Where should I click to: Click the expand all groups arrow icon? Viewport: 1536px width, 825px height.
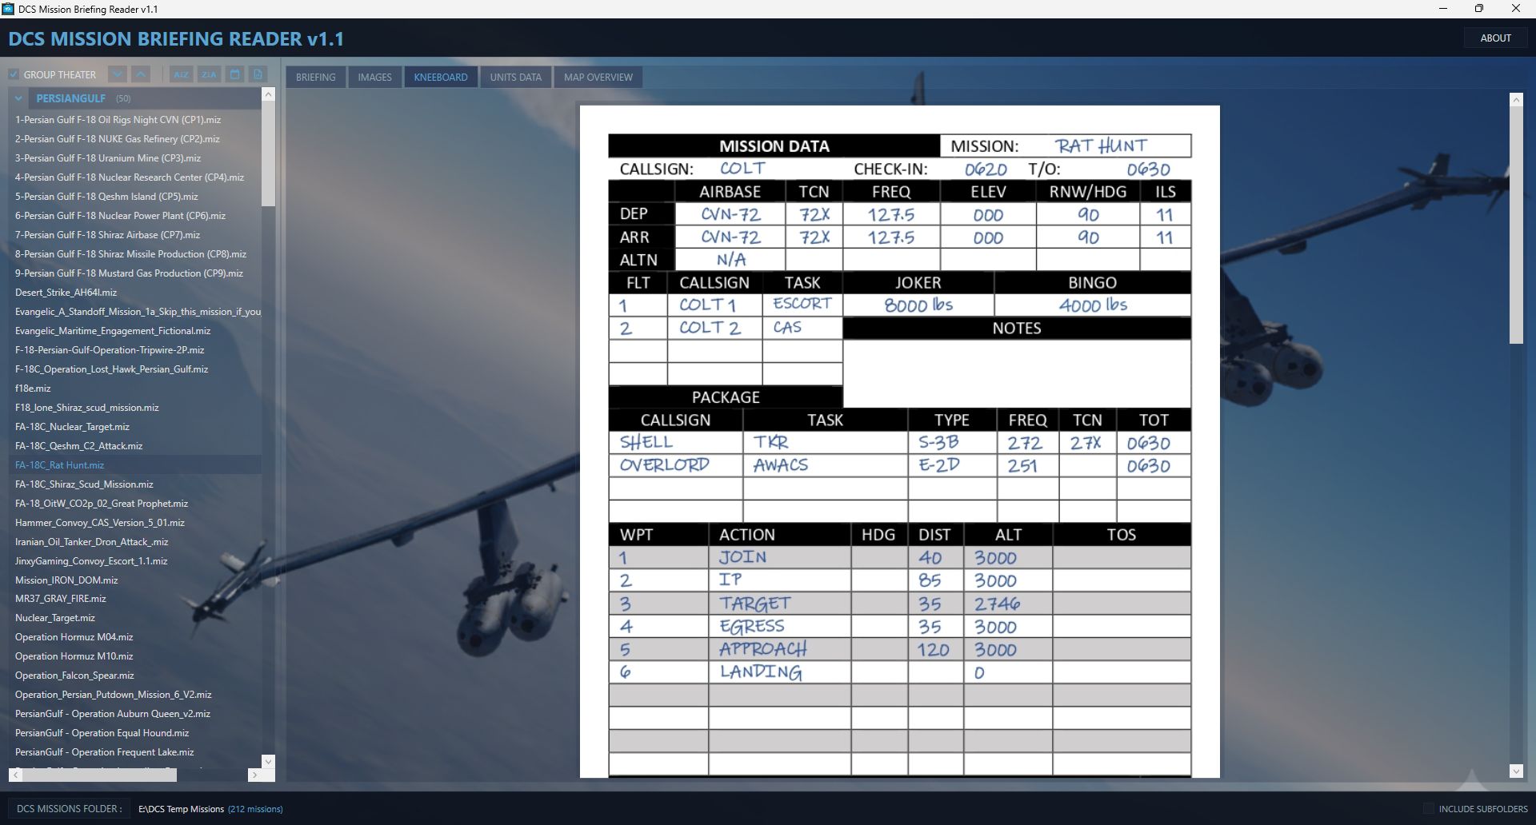tap(118, 74)
